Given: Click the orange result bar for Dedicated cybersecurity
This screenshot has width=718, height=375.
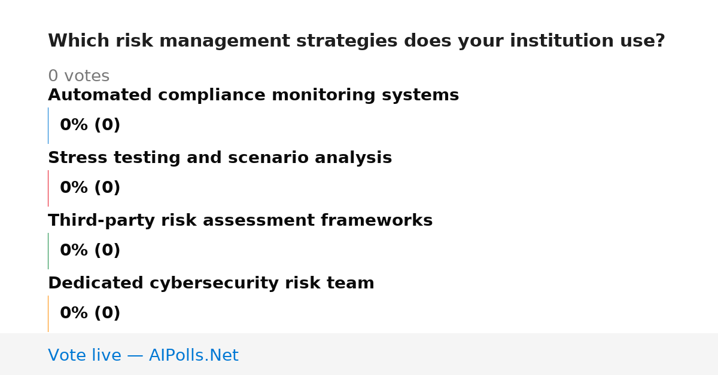Looking at the screenshot, I should [48, 313].
